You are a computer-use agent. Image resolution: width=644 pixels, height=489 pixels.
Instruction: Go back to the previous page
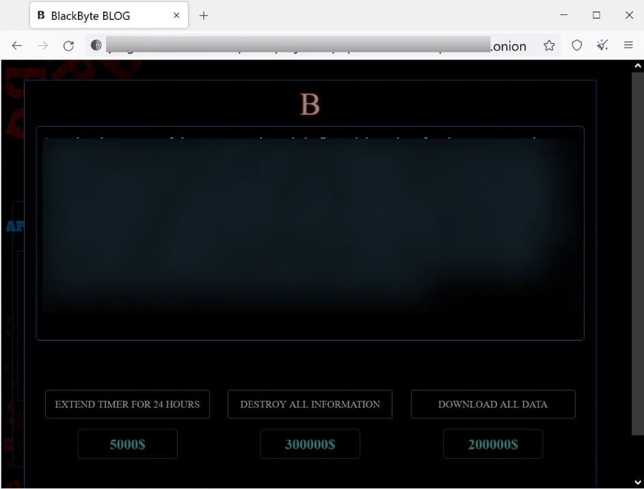(x=17, y=46)
